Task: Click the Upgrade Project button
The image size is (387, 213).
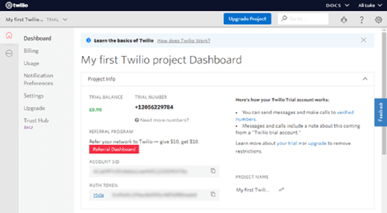Action: pos(247,19)
